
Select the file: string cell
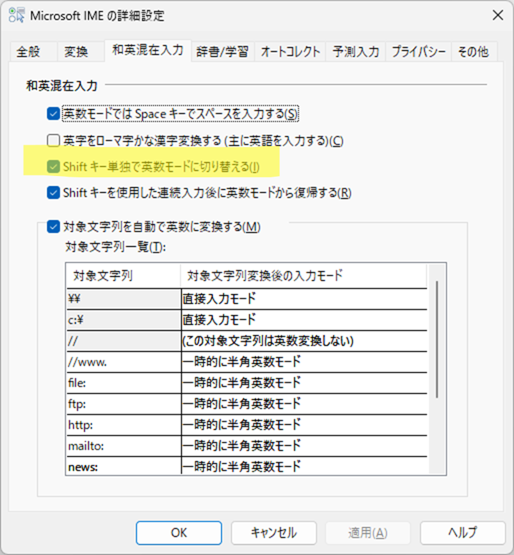(x=124, y=383)
